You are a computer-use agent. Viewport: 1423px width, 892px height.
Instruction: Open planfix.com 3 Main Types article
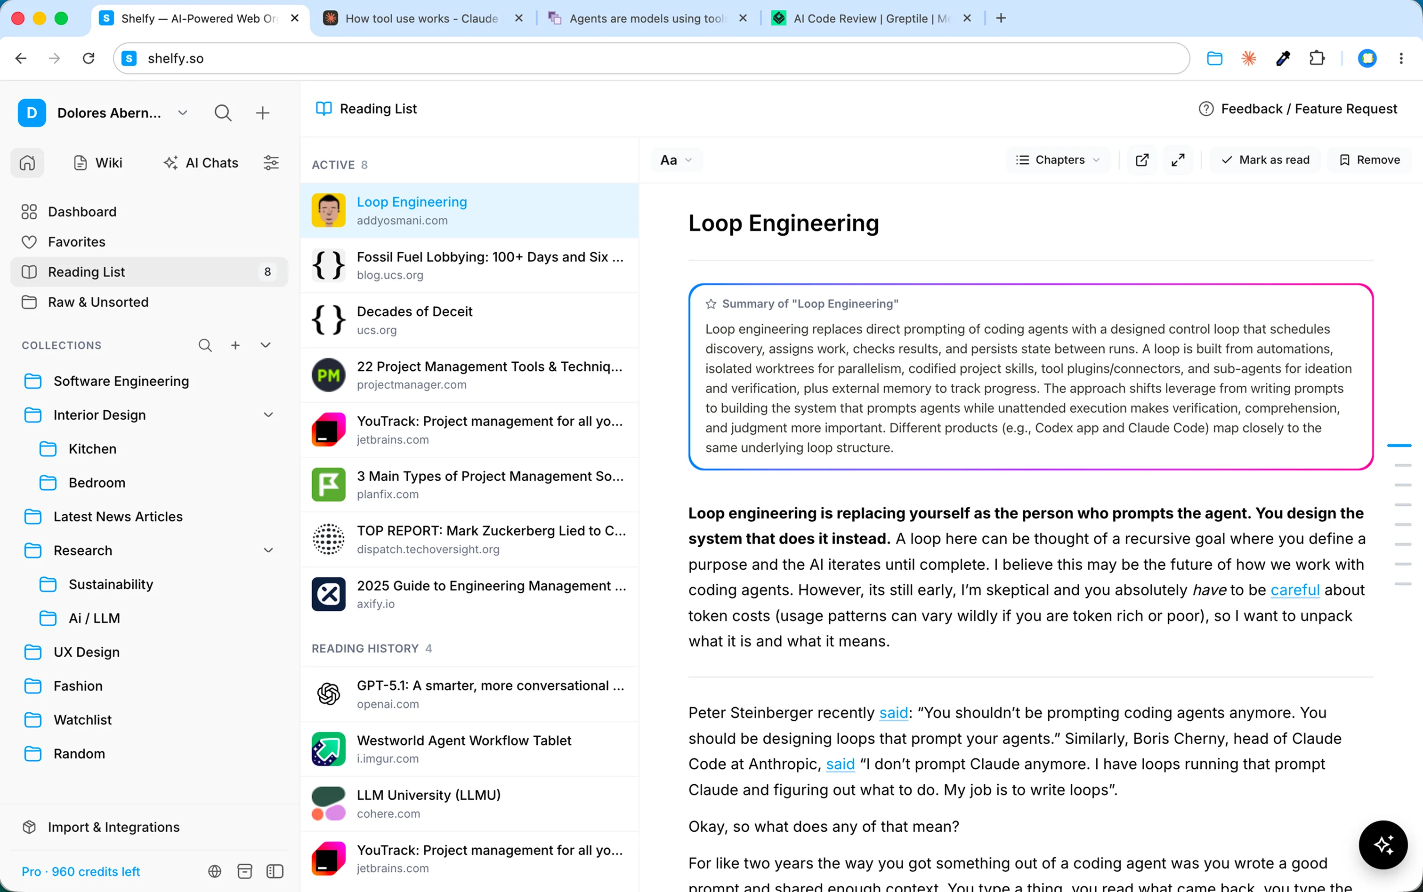point(469,485)
